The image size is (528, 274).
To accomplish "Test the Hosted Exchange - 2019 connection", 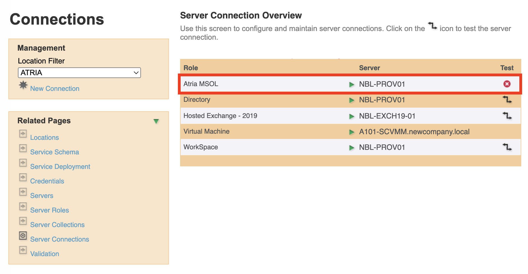I will [507, 116].
